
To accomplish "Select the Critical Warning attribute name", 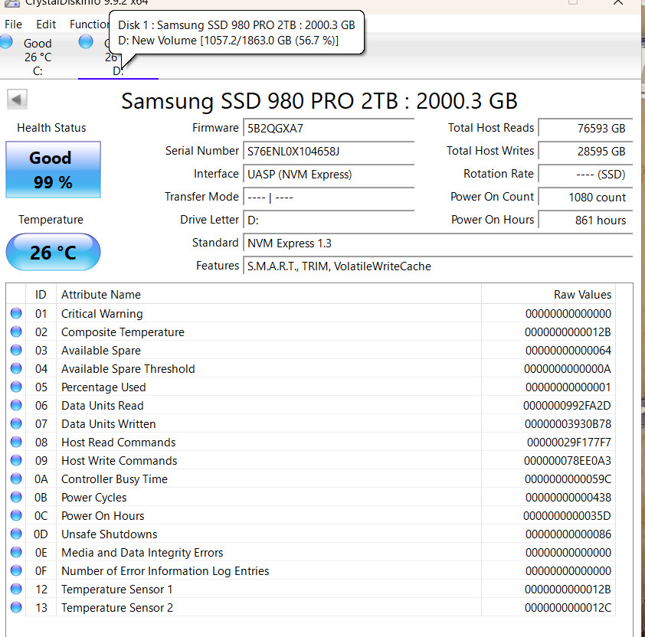I will point(102,314).
